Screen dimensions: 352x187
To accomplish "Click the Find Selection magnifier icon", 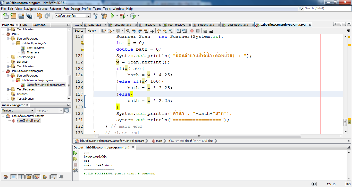I will (128, 31).
